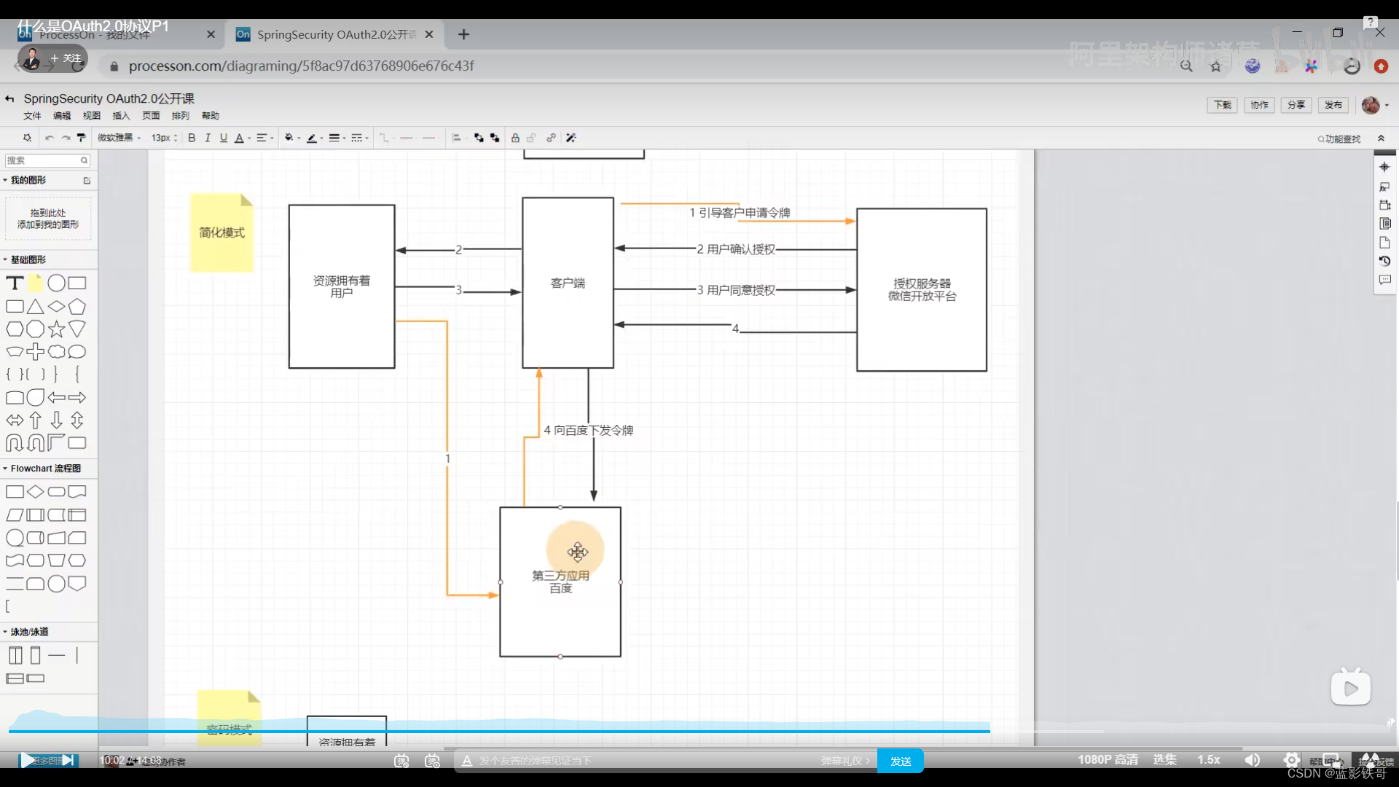The width and height of the screenshot is (1399, 787).
Task: Open the 文件 menu
Action: tap(32, 116)
